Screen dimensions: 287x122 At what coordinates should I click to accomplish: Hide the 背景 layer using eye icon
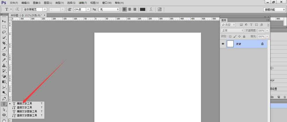(x=223, y=44)
